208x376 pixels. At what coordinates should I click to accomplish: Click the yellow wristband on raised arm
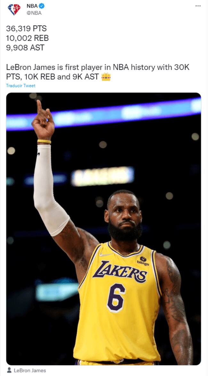pyautogui.click(x=44, y=141)
